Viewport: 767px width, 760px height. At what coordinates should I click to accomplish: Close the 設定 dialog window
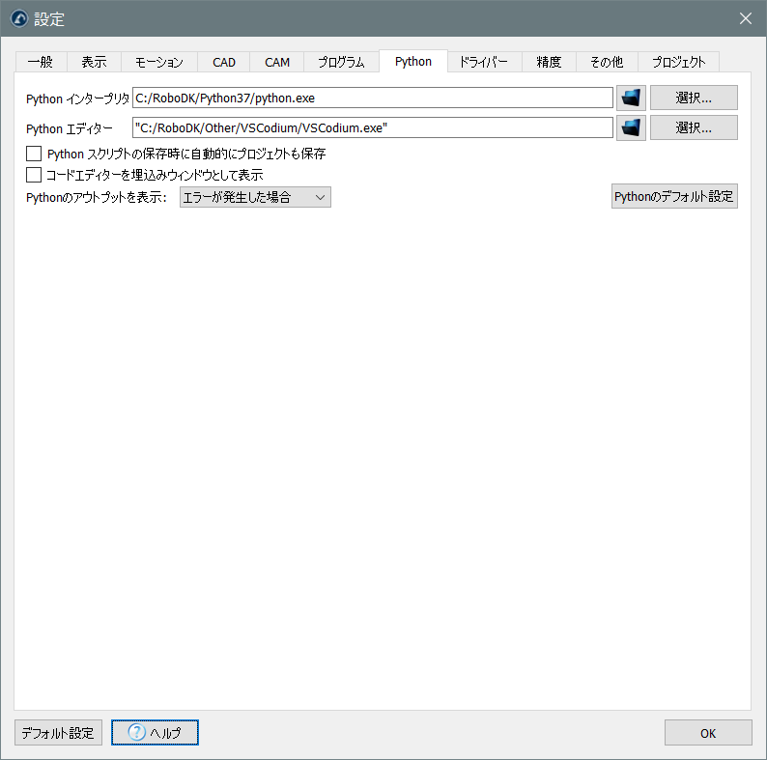745,18
